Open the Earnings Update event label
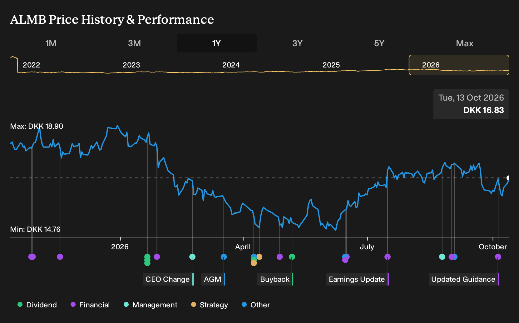 tap(358, 279)
